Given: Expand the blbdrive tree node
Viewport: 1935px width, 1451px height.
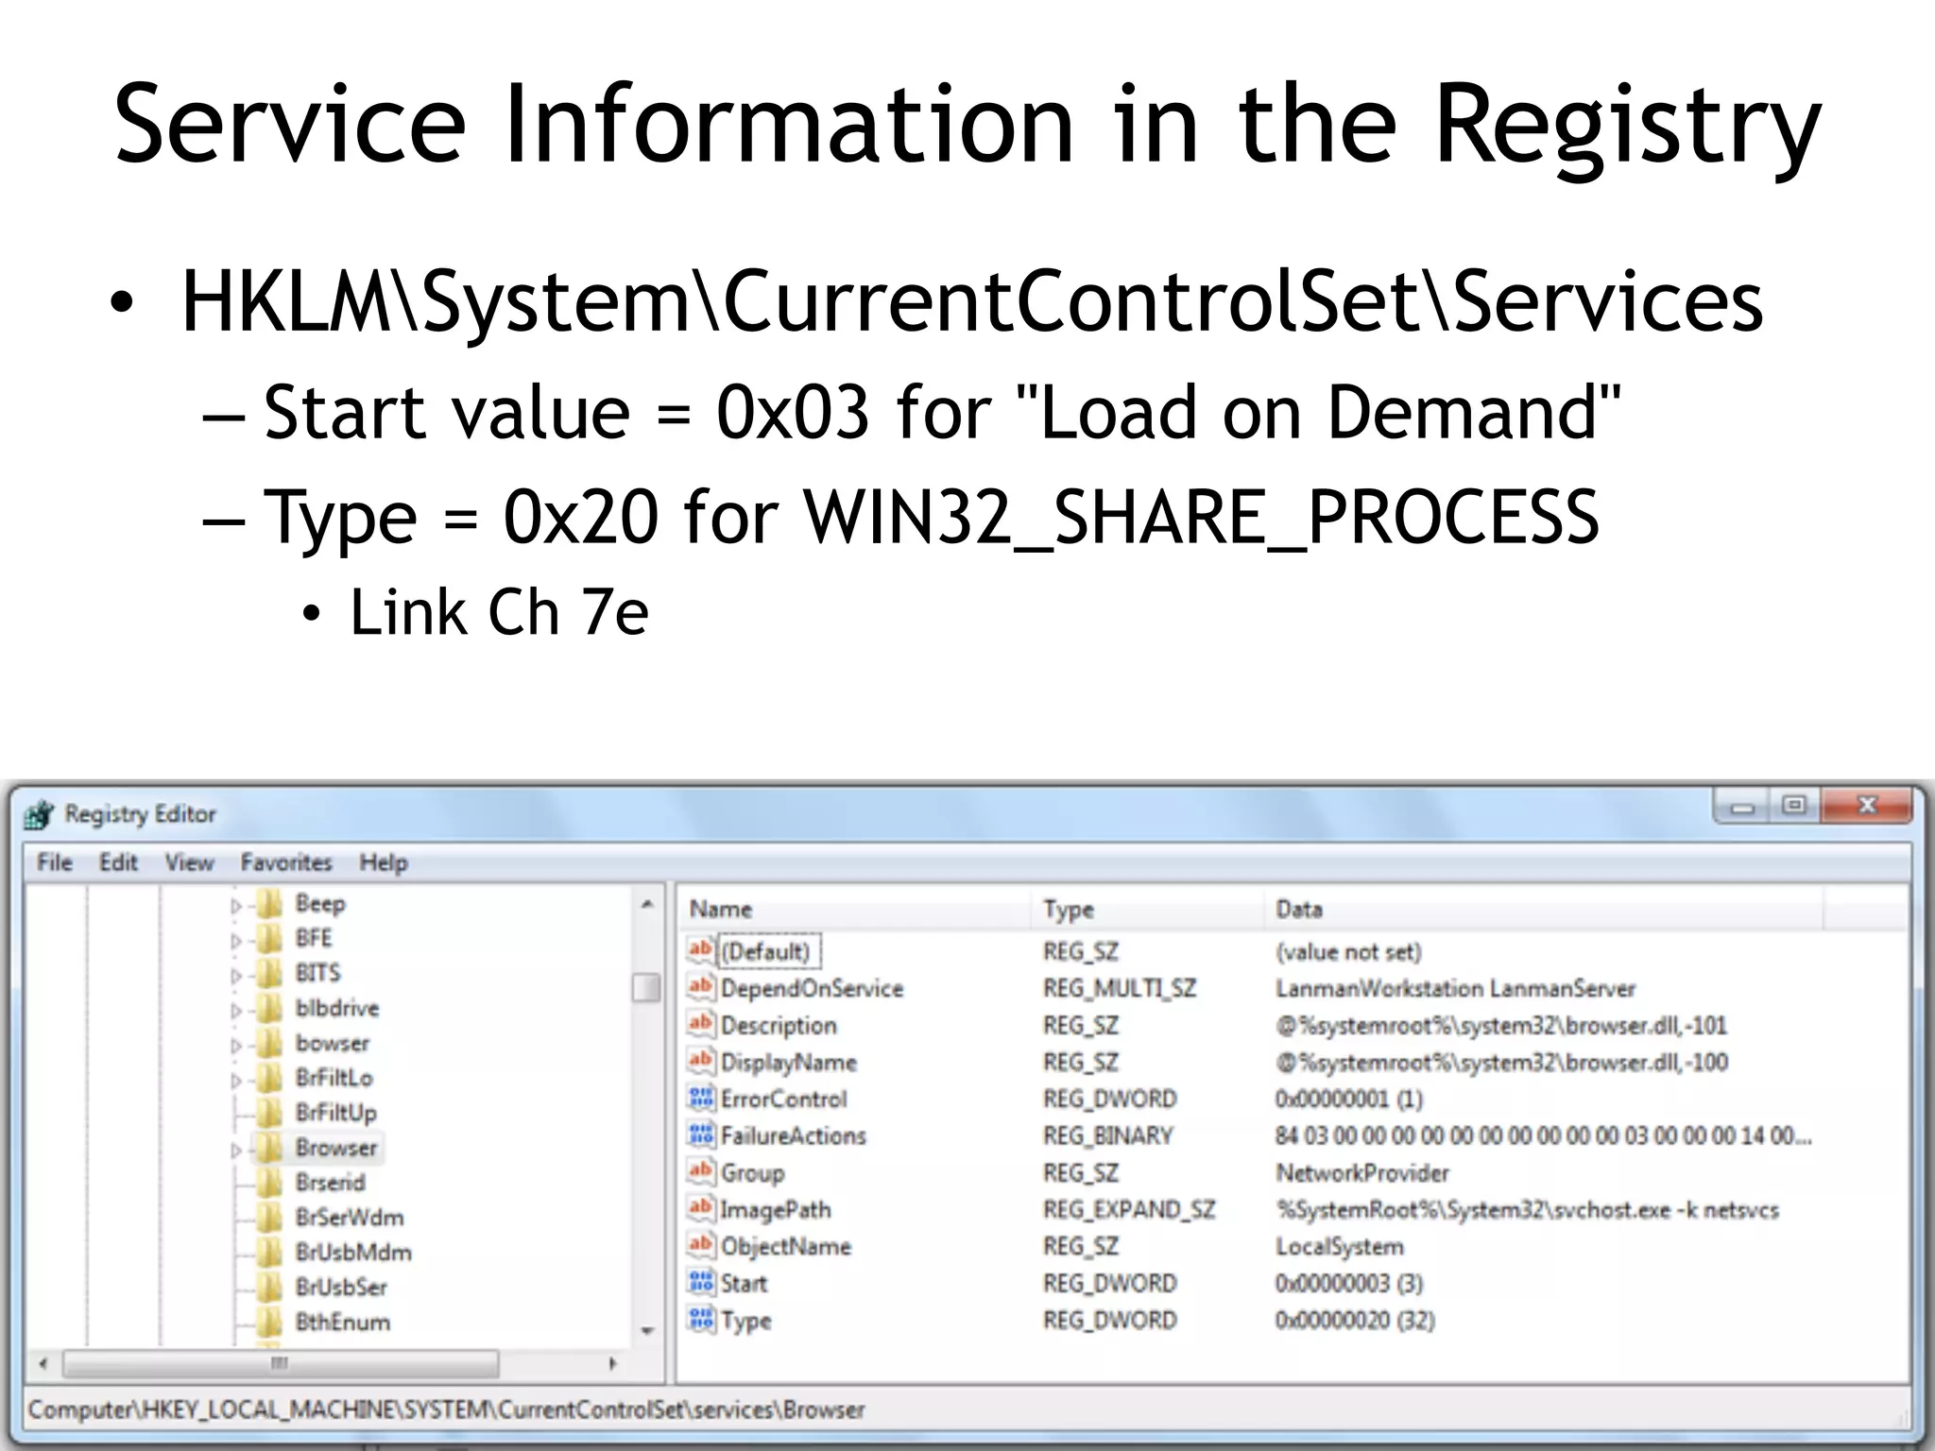Looking at the screenshot, I should (x=236, y=1011).
